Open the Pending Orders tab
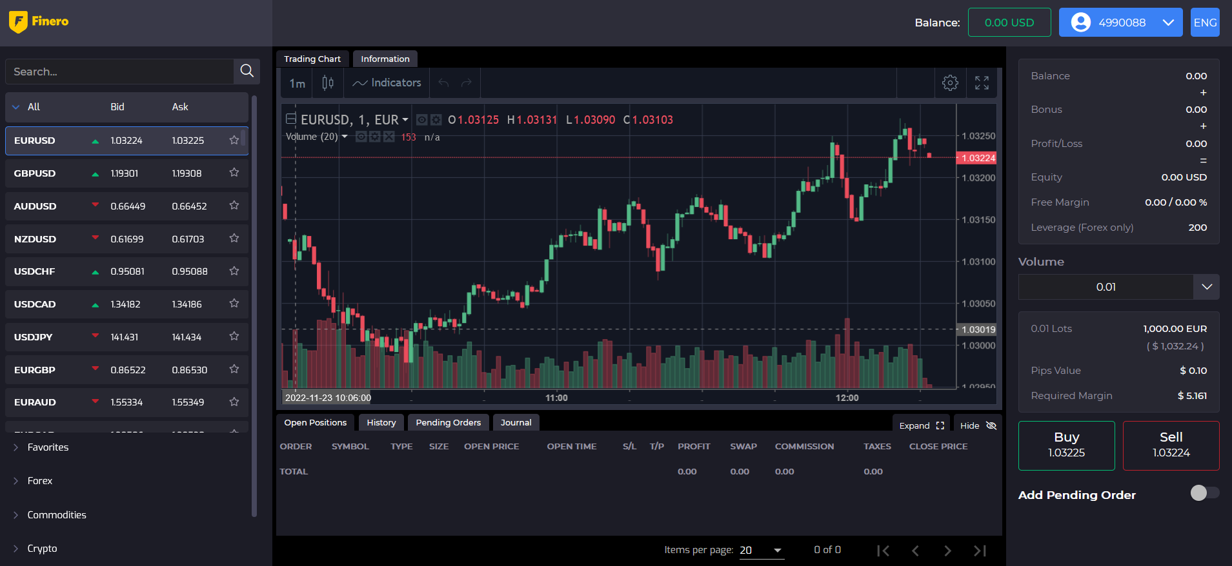Image resolution: width=1232 pixels, height=566 pixels. (449, 422)
